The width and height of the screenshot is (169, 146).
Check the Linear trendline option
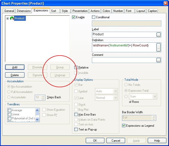(10, 114)
